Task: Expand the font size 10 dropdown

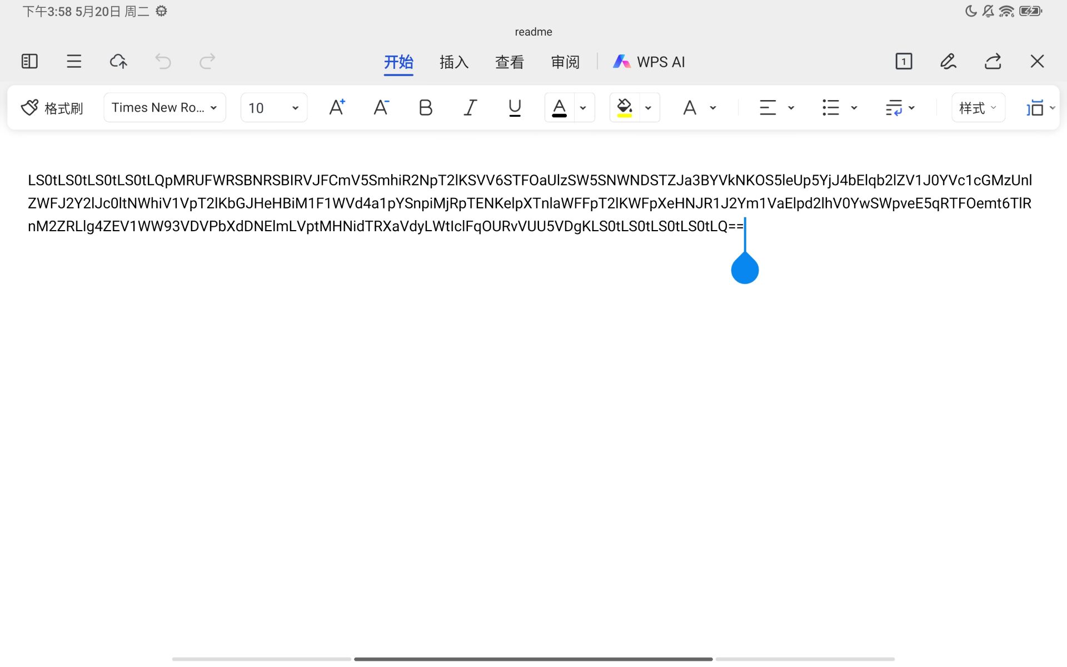Action: click(x=273, y=107)
